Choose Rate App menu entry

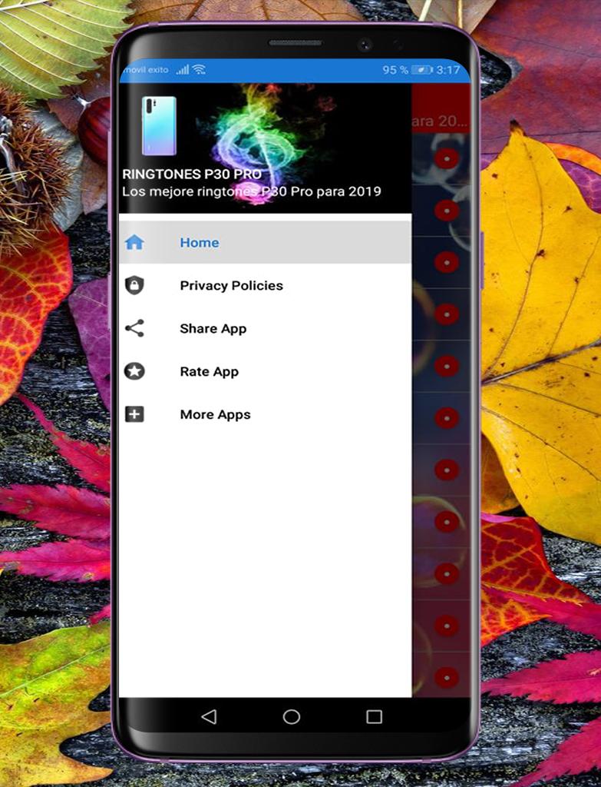point(265,371)
